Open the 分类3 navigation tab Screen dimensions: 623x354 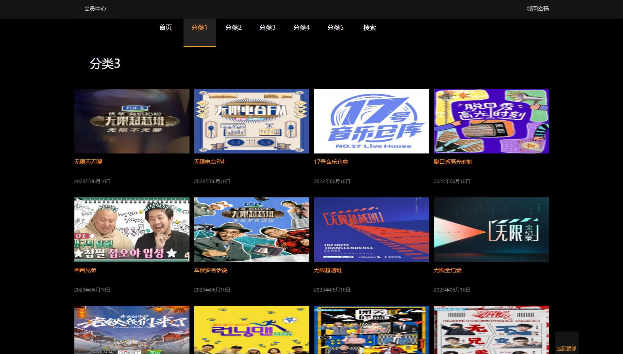267,28
